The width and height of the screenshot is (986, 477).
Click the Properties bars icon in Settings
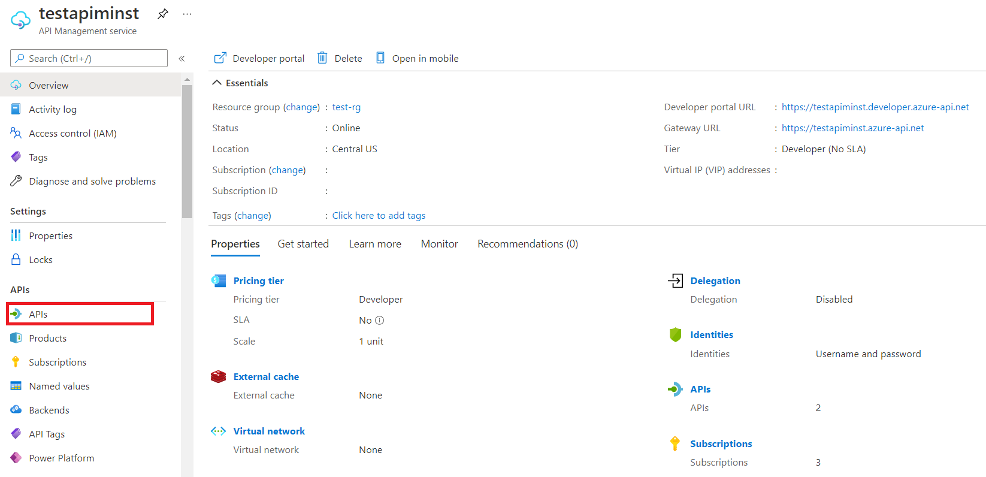pos(16,236)
